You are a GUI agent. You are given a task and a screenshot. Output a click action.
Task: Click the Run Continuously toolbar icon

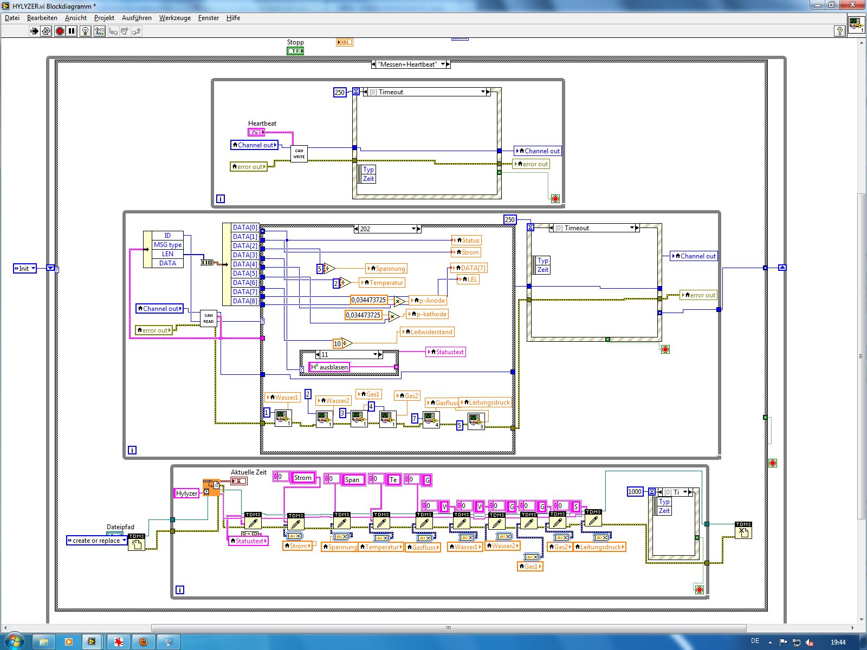(46, 31)
